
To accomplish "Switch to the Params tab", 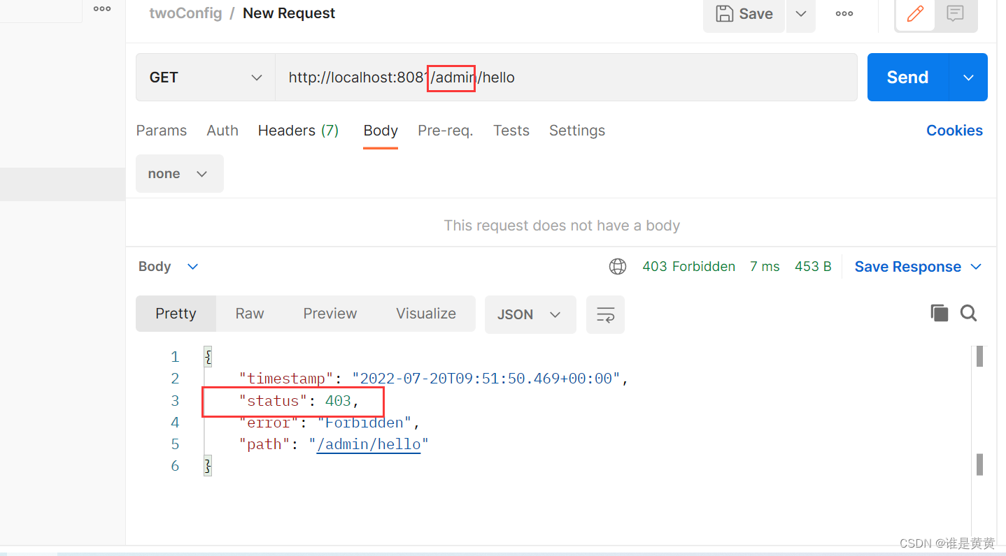I will [162, 131].
